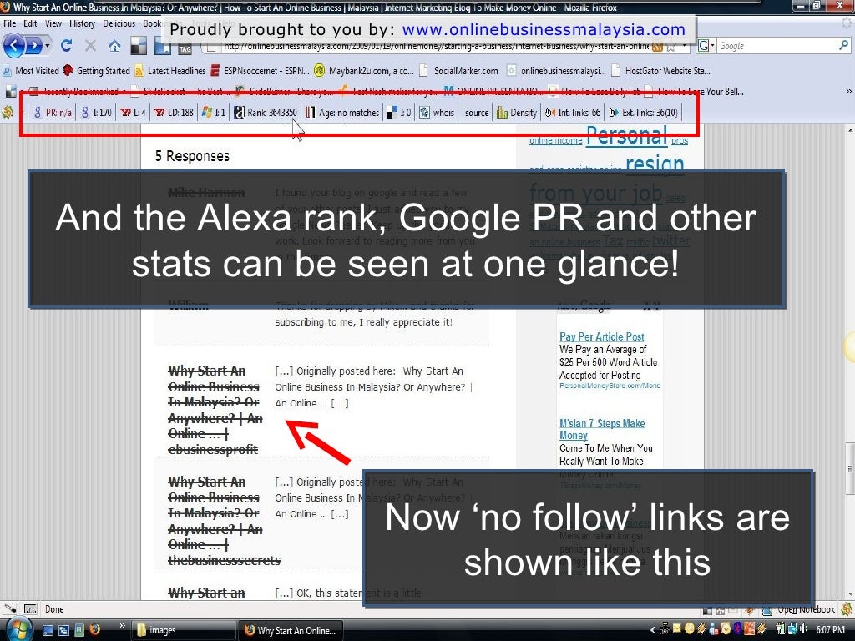Open the File menu
855x641 pixels.
pos(9,23)
